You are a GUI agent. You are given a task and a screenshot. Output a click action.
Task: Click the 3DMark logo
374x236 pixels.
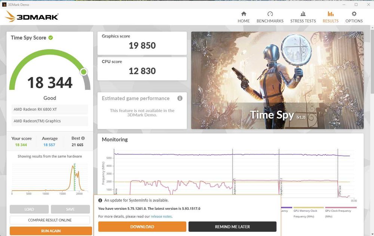click(x=32, y=17)
